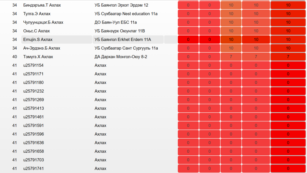Select Тэмүгэ.Х Ахлах in rank 40
This screenshot has width=307, height=173.
coord(38,57)
